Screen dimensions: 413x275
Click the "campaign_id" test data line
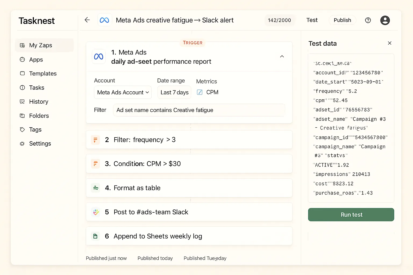[350, 137]
